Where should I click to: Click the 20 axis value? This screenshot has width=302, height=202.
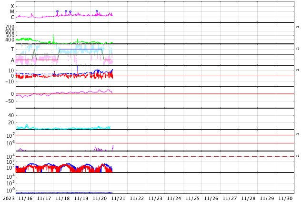pyautogui.click(x=11, y=122)
